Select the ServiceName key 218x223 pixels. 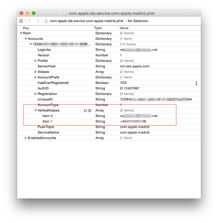click(48, 132)
